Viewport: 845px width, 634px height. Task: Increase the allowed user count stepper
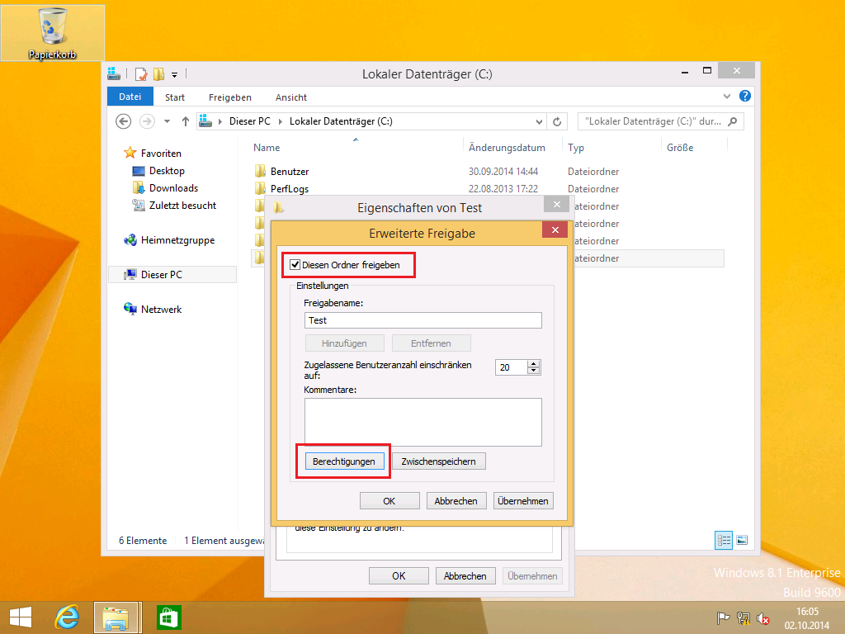pos(534,364)
